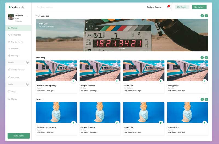Screen dimensions: 219x144
Task: Show next Trending videos
Action: click(x=206, y=58)
